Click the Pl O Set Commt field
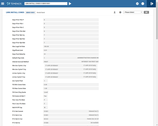158x126 pixels. tap(71, 111)
